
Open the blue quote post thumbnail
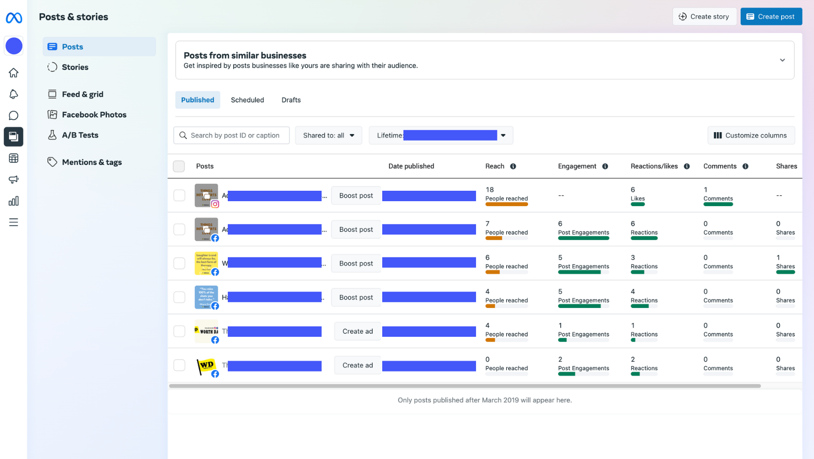(x=206, y=297)
